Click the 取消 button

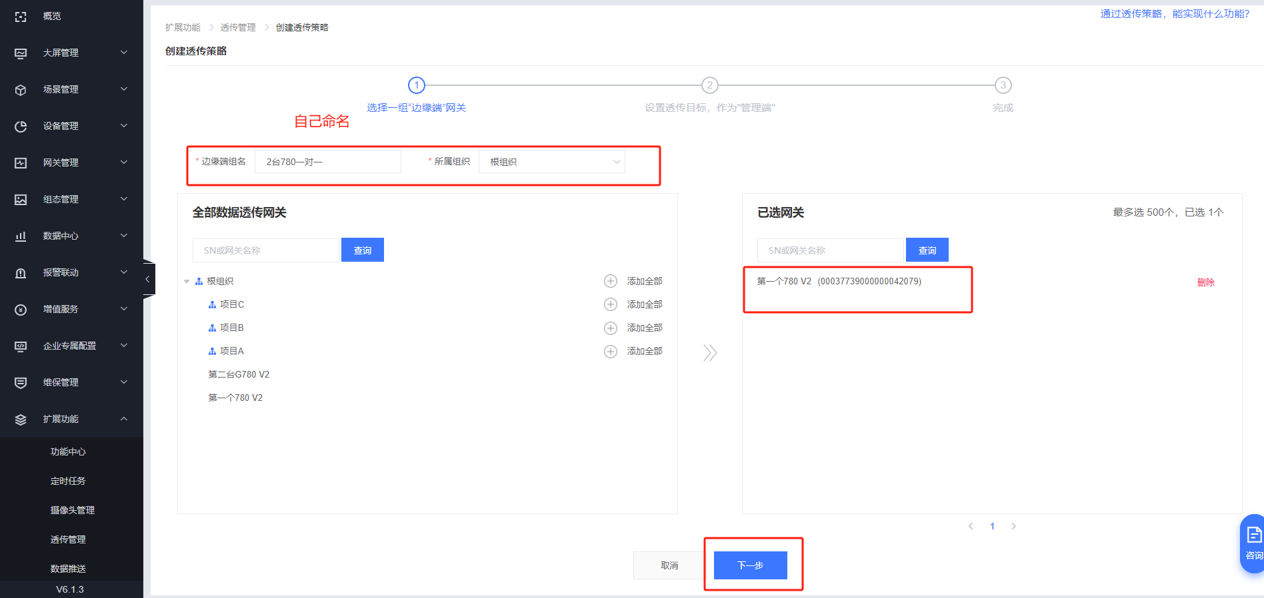[x=669, y=565]
